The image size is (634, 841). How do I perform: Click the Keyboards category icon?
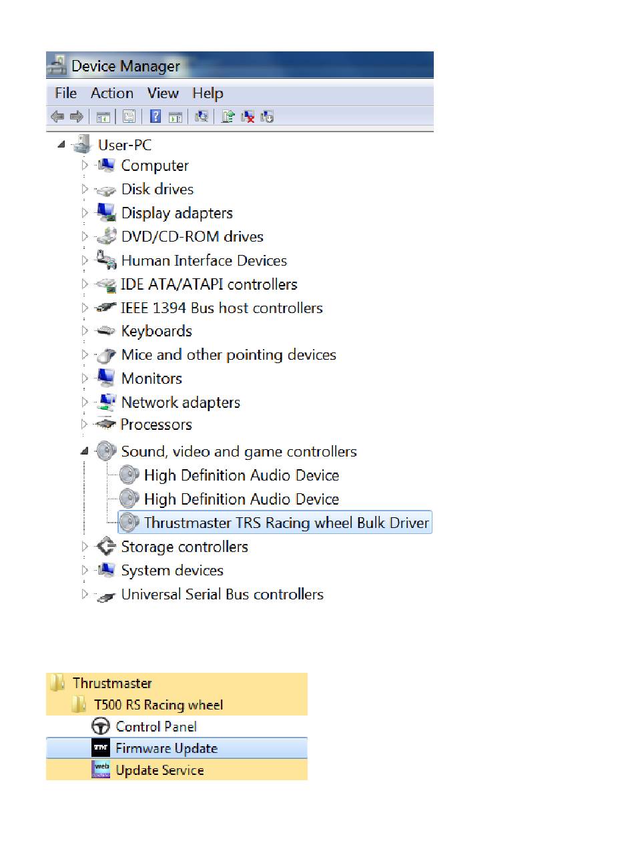[x=106, y=331]
